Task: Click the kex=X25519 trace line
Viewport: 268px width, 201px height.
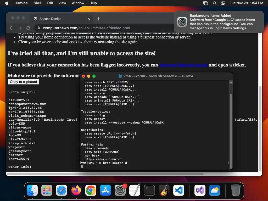Action: click(19, 159)
